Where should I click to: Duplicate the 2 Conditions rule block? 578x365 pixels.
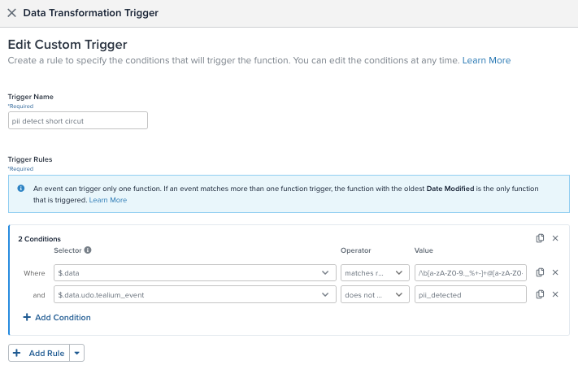click(x=540, y=238)
